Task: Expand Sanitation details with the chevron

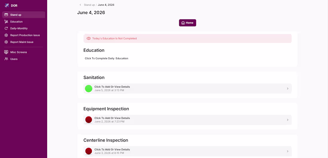Action: tap(288, 89)
